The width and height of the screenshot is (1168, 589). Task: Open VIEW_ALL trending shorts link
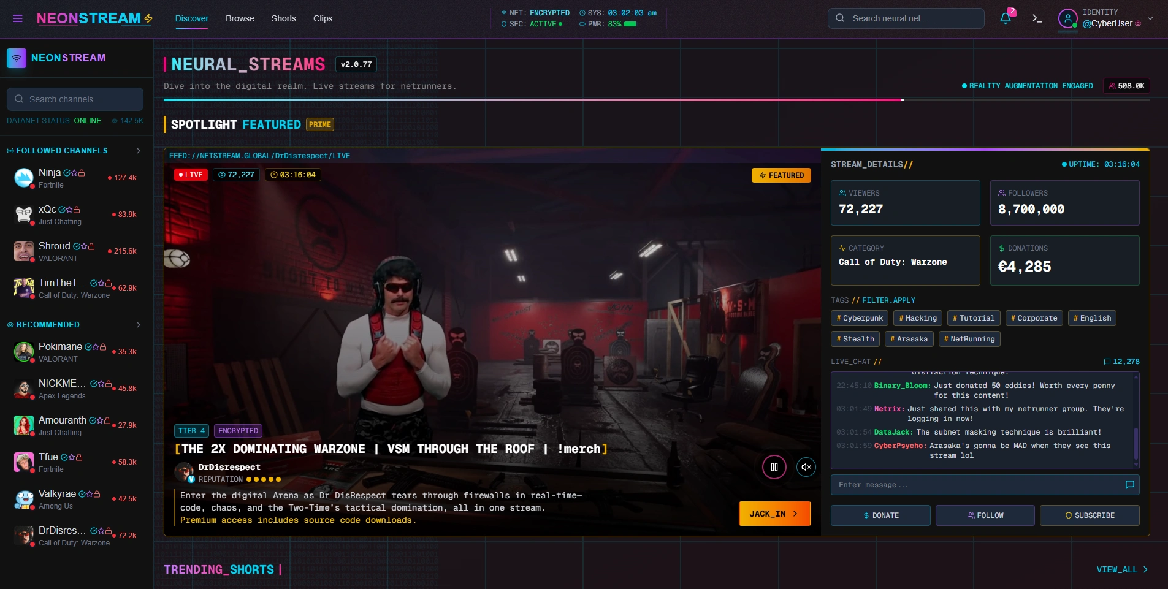[1122, 569]
